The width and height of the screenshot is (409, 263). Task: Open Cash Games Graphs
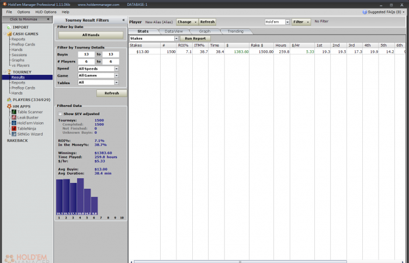[x=18, y=60]
